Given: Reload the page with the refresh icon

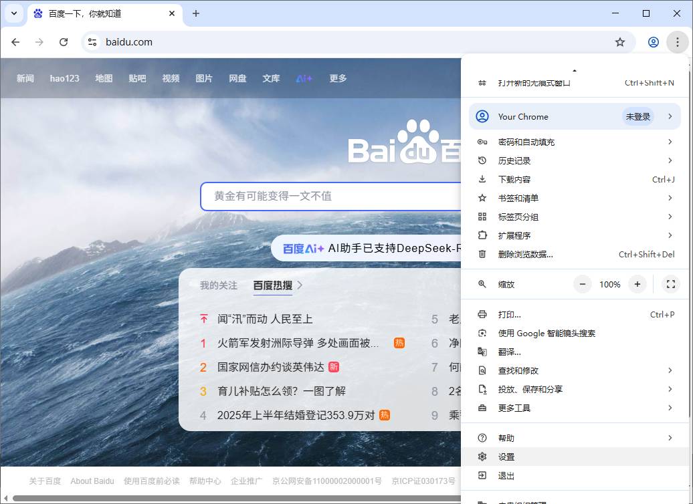Looking at the screenshot, I should tap(64, 41).
